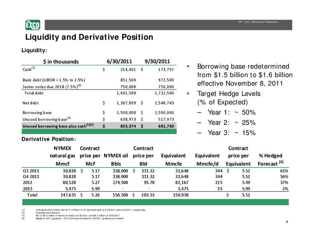Select the Net debt value 1,548,743
Image resolution: width=311 pixels, height=241 pixels.
click(164, 103)
